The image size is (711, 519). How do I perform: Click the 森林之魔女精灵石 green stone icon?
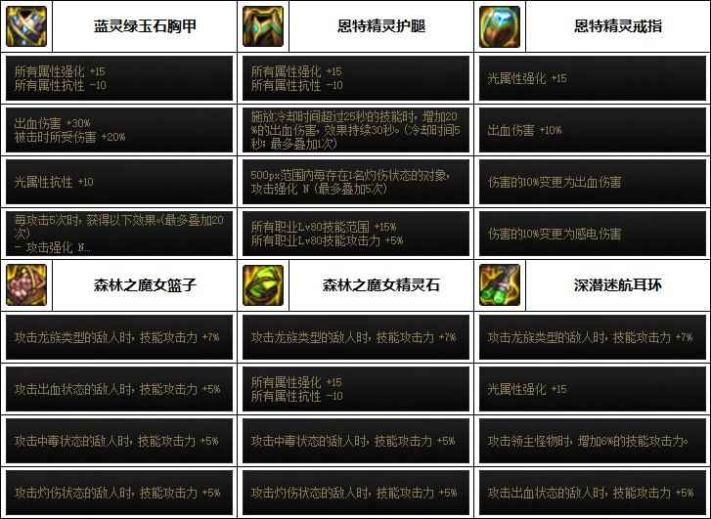[x=263, y=285]
